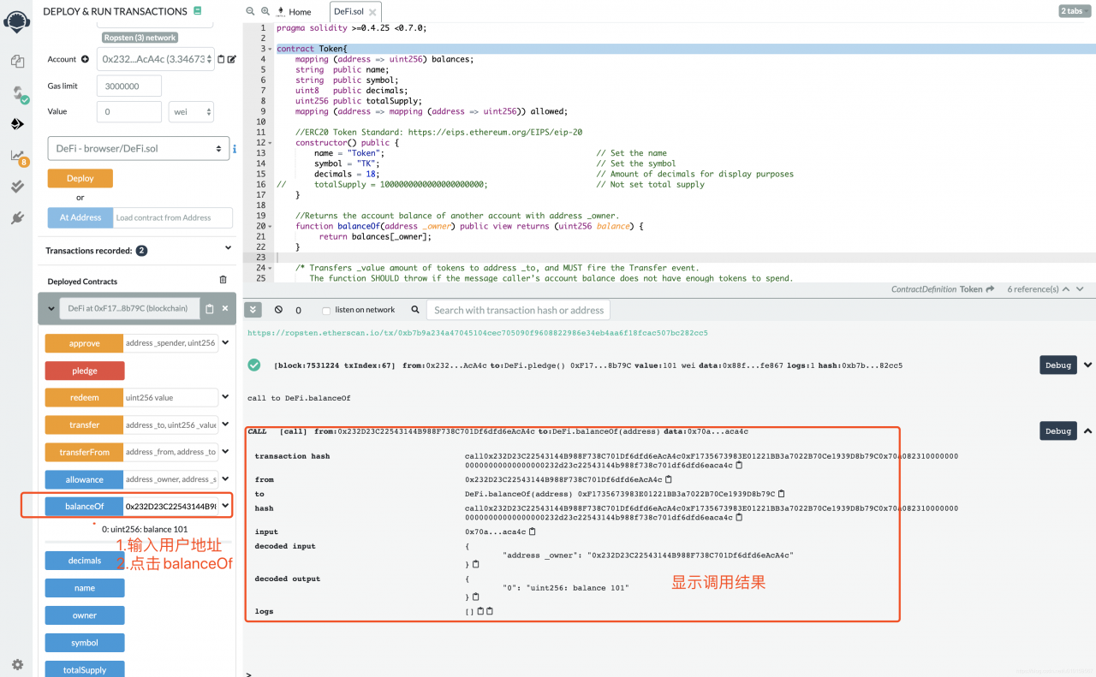This screenshot has width=1096, height=677.
Task: Click the Deploy button
Action: [x=80, y=179]
